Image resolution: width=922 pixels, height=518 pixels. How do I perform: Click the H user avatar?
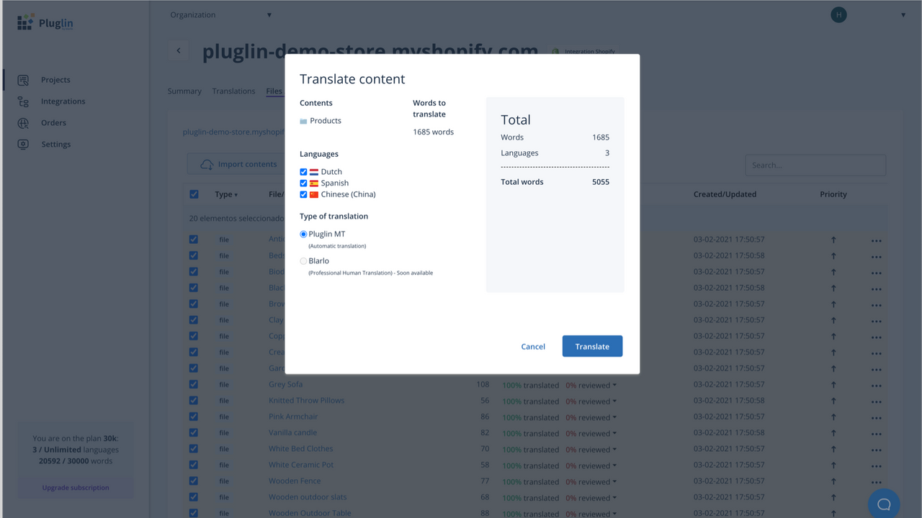tap(838, 14)
